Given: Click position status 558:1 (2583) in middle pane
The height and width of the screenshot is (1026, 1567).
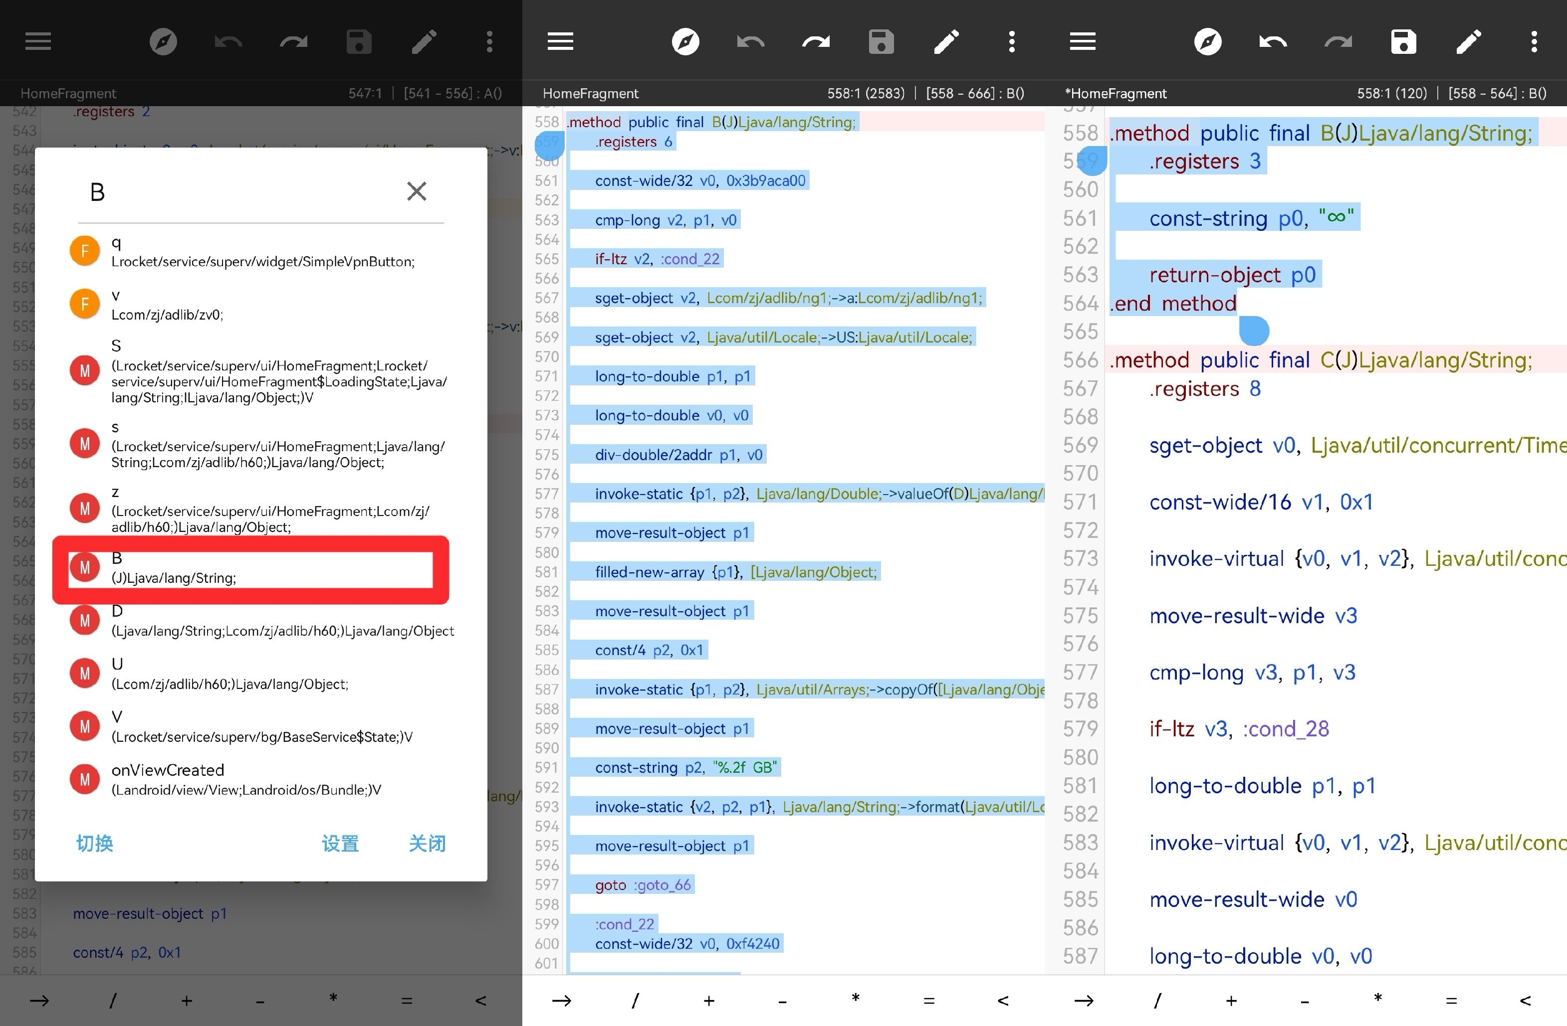Looking at the screenshot, I should pyautogui.click(x=866, y=93).
